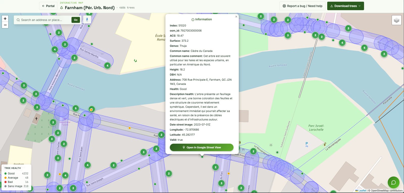
Task: Click the 'Genus: Thuja' line
Action: pyautogui.click(x=178, y=46)
